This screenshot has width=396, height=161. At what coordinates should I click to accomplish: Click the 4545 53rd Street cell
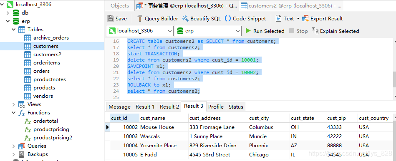click(x=218, y=154)
